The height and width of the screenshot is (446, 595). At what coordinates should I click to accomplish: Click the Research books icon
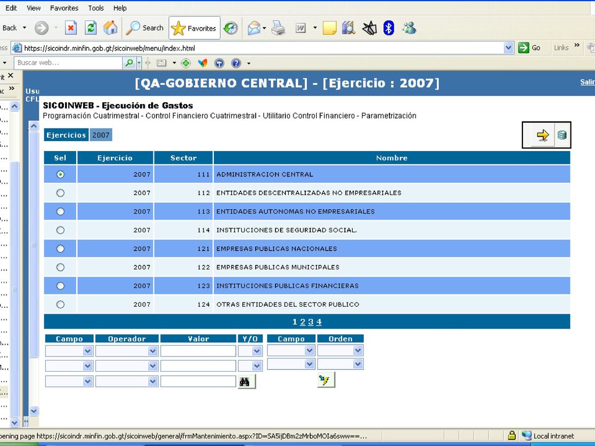(349, 28)
